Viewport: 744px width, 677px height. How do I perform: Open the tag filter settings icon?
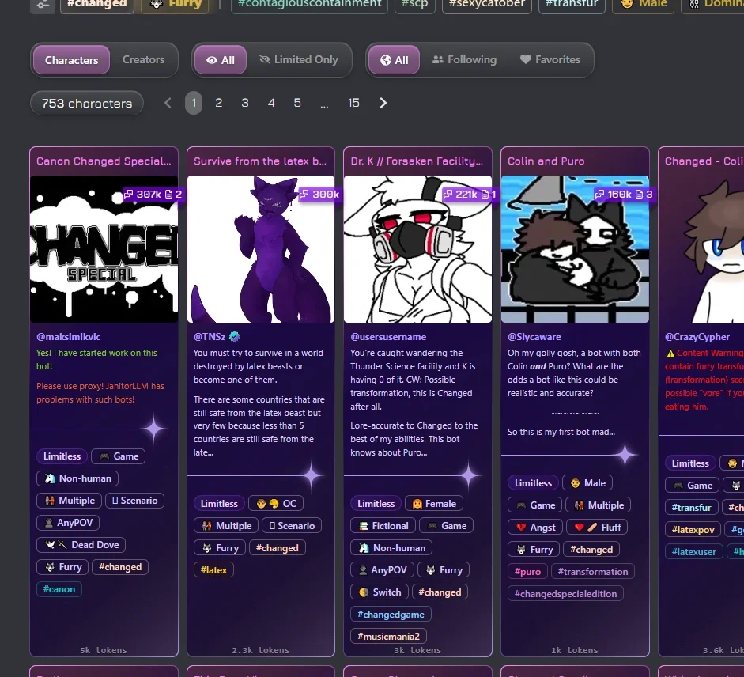[x=43, y=5]
